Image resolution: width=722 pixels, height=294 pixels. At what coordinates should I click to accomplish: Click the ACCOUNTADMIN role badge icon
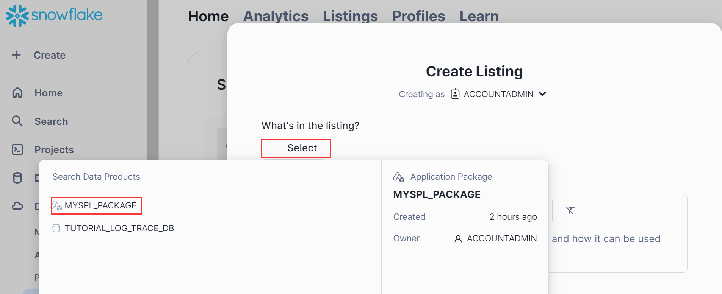click(x=455, y=94)
